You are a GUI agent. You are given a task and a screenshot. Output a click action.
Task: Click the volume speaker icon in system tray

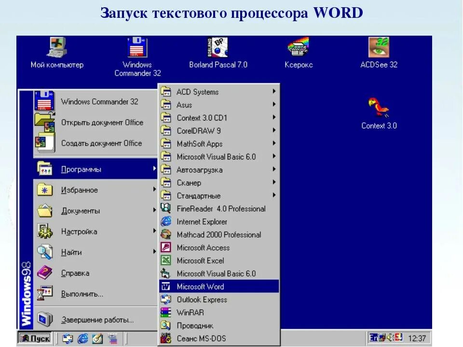390,337
